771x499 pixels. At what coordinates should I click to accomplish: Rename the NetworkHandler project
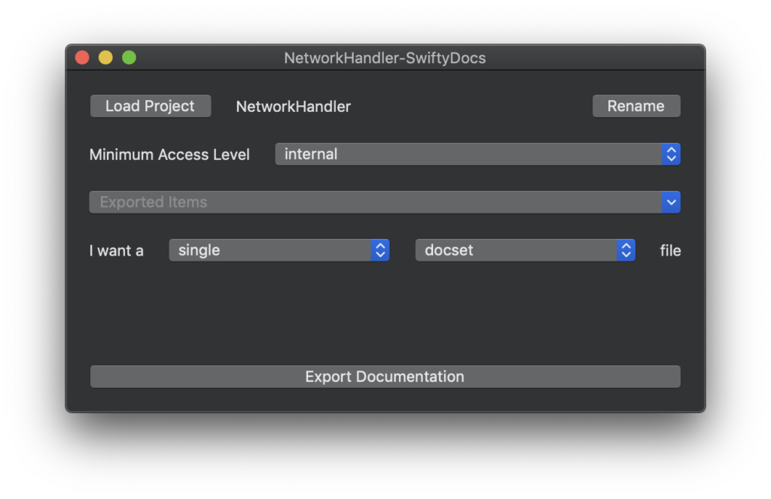(636, 106)
